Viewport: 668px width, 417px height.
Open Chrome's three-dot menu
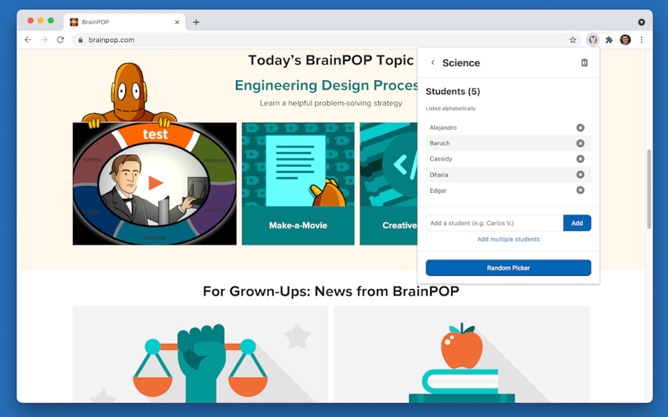tap(641, 40)
